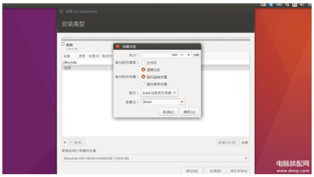Click the 新建分区表... button

tap(228, 143)
